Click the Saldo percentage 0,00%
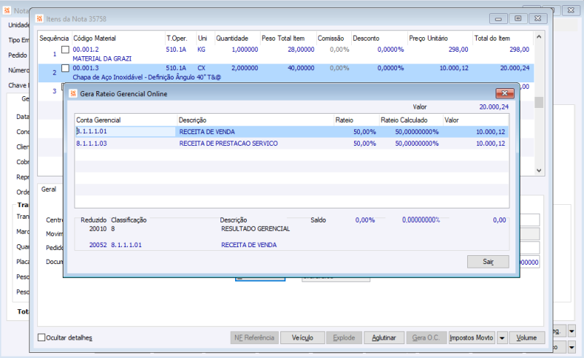The image size is (584, 358). click(365, 220)
